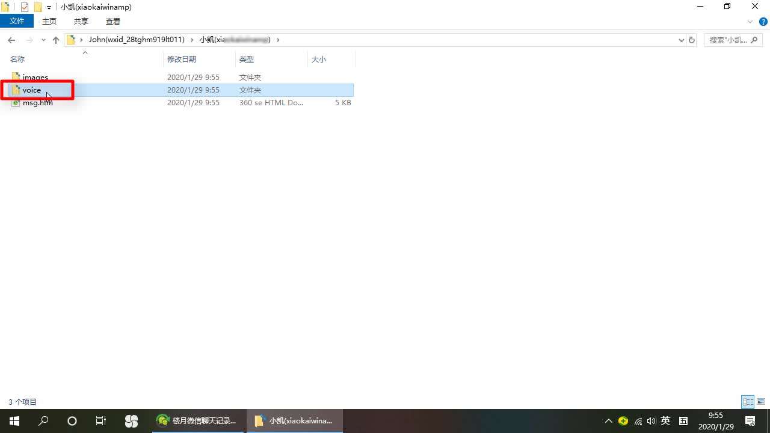Click the 5 KB size cell
Viewport: 770px width, 433px height.
click(343, 103)
